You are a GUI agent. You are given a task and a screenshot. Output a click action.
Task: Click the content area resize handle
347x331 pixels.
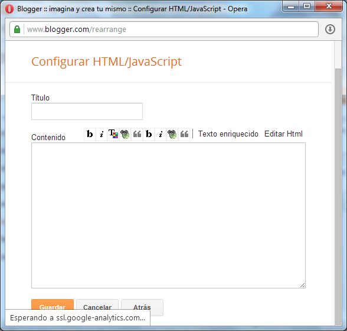pyautogui.click(x=303, y=285)
